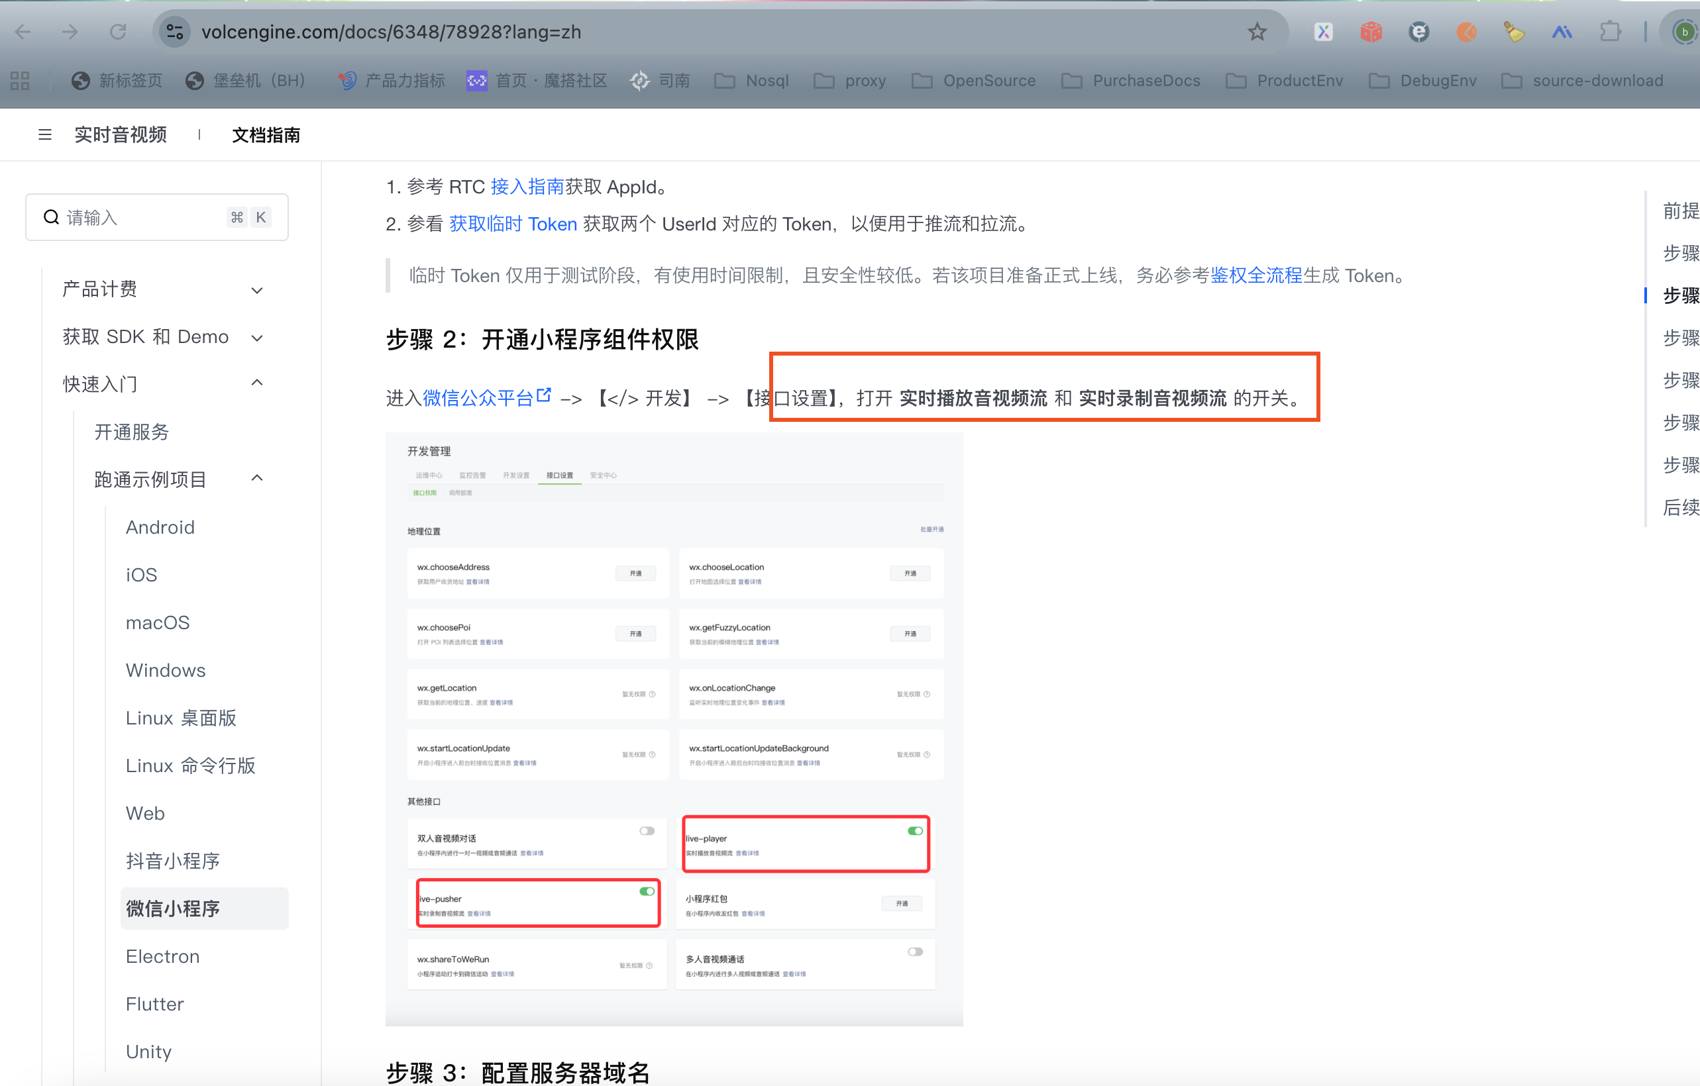Viewport: 1700px width, 1086px height.
Task: Toggle the 双人音视频对话 switch
Action: (x=647, y=831)
